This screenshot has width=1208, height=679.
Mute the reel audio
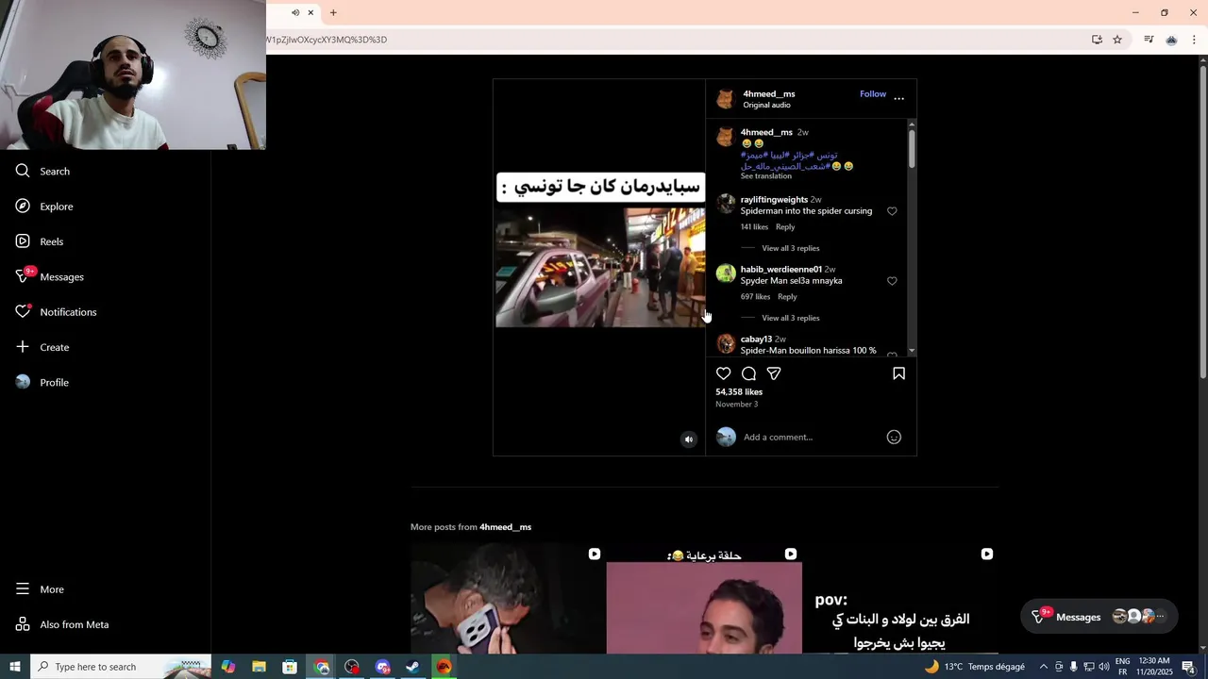pos(689,439)
